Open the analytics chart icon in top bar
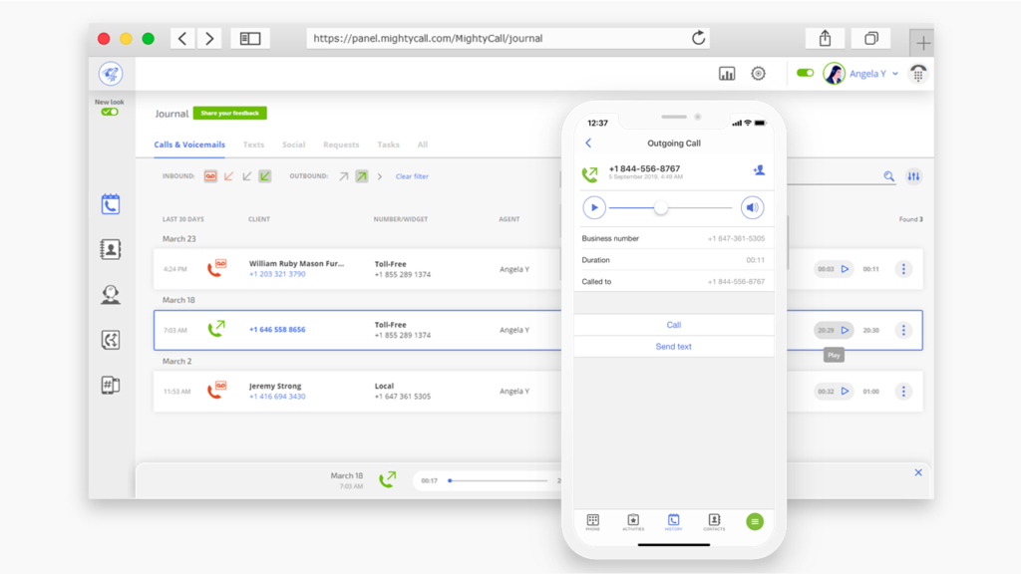 coord(727,73)
